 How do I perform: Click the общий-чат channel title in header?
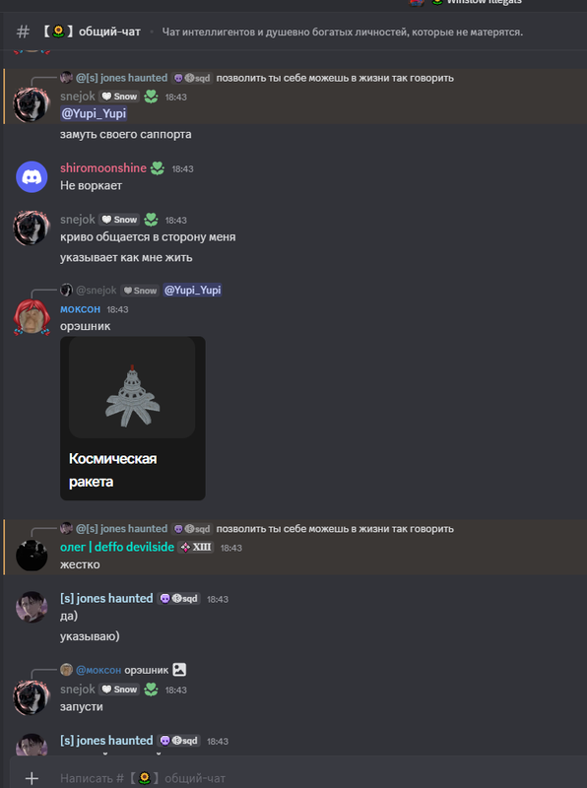(x=109, y=32)
